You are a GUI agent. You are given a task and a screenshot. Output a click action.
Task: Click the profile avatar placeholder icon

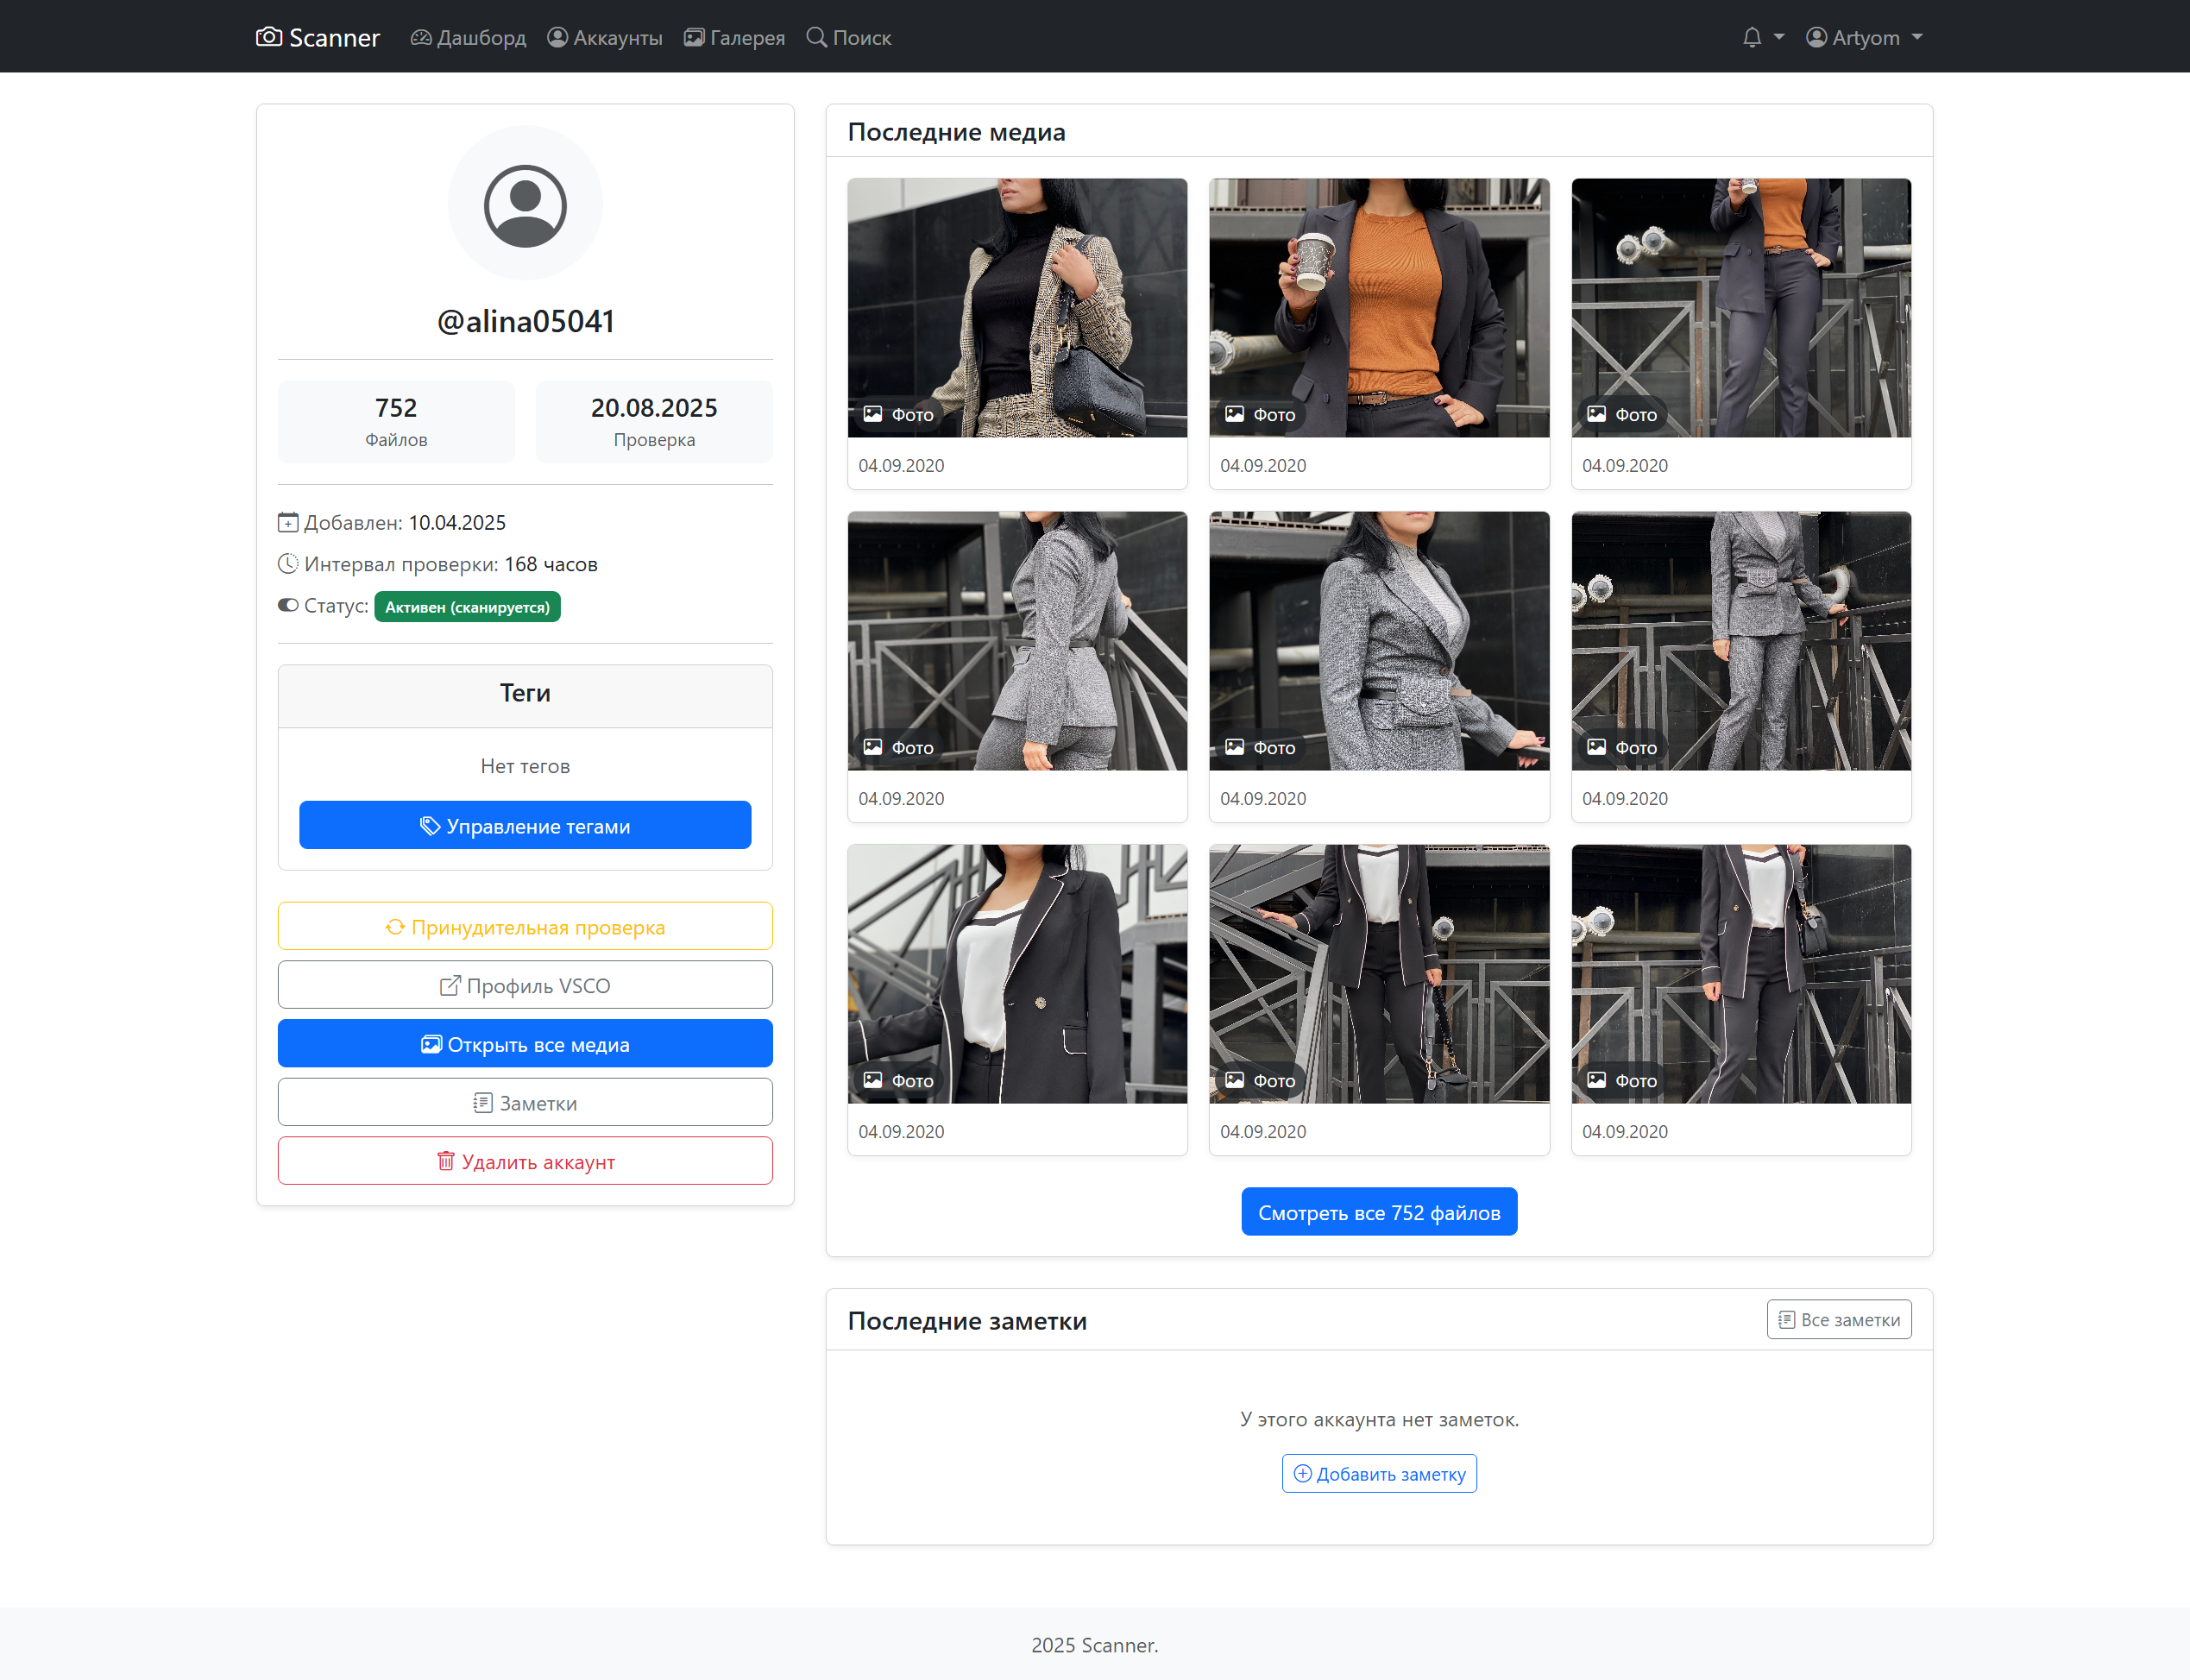click(525, 204)
